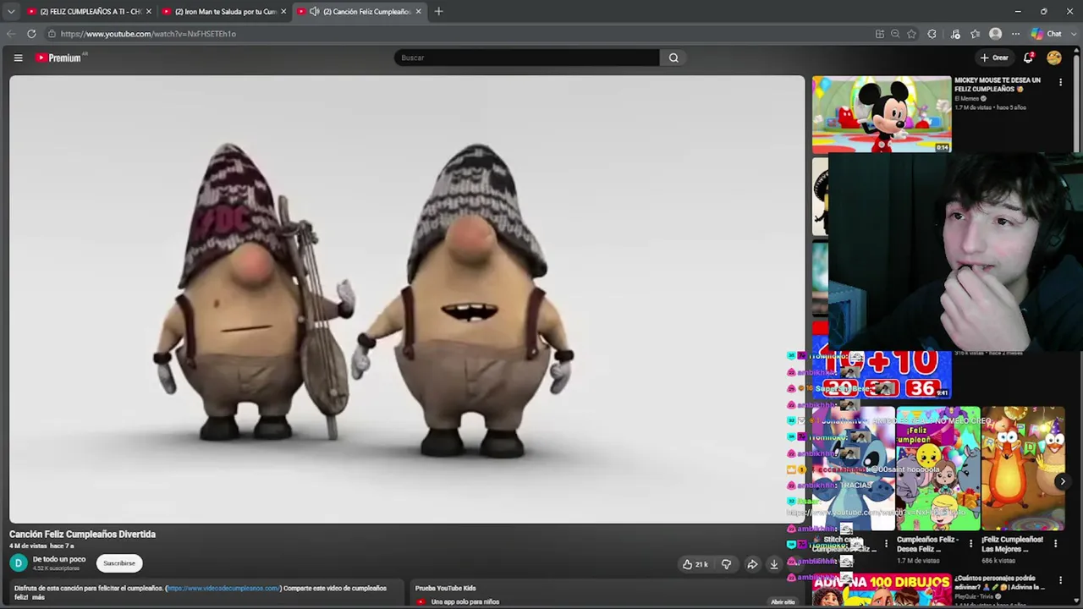This screenshot has width=1083, height=609.
Task: Open browser profile icon in toolbar
Action: coord(995,34)
